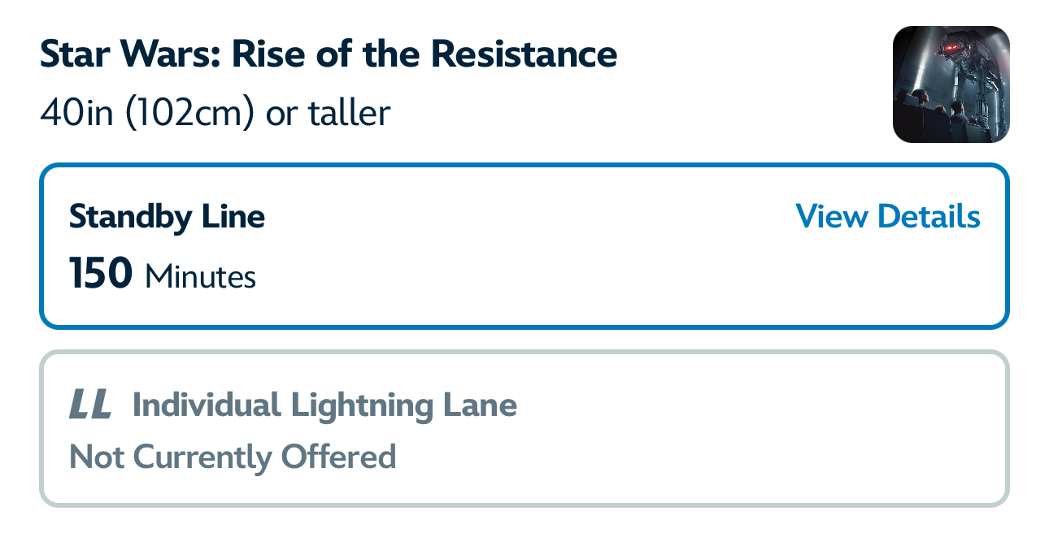Click the Not Currently Offered status text
Viewport: 1049px width, 537px height.
click(x=233, y=457)
